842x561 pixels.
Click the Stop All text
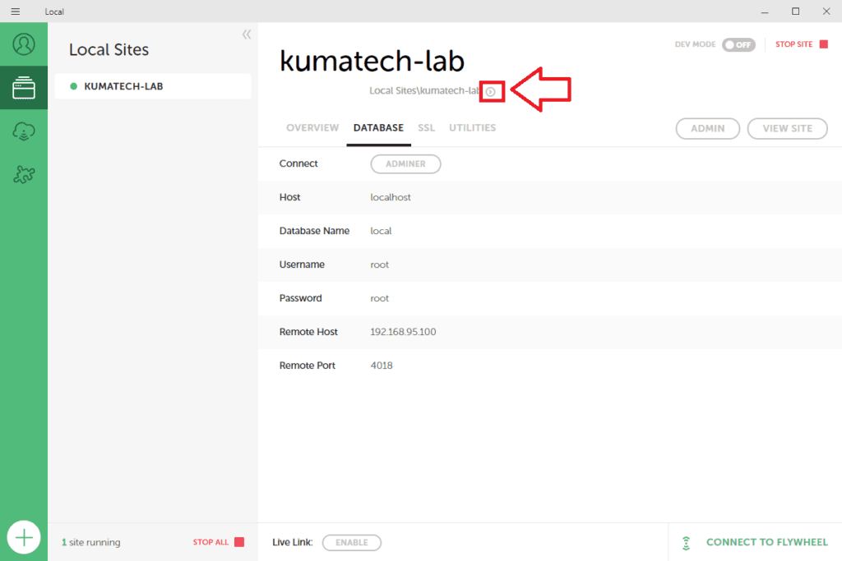[210, 542]
